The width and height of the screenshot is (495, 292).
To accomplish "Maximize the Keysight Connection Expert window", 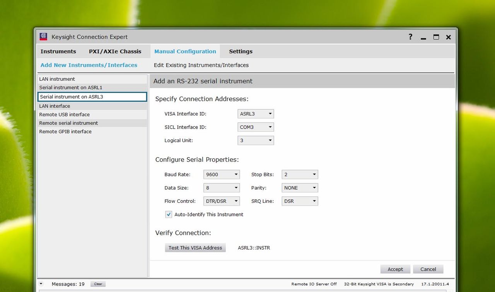I will (436, 37).
